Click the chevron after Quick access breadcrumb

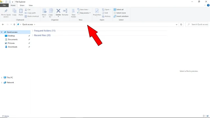point(34,25)
